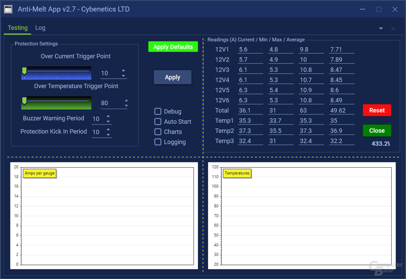Switch to the Log tab
Viewport: 406px width, 279px height.
[x=40, y=28]
